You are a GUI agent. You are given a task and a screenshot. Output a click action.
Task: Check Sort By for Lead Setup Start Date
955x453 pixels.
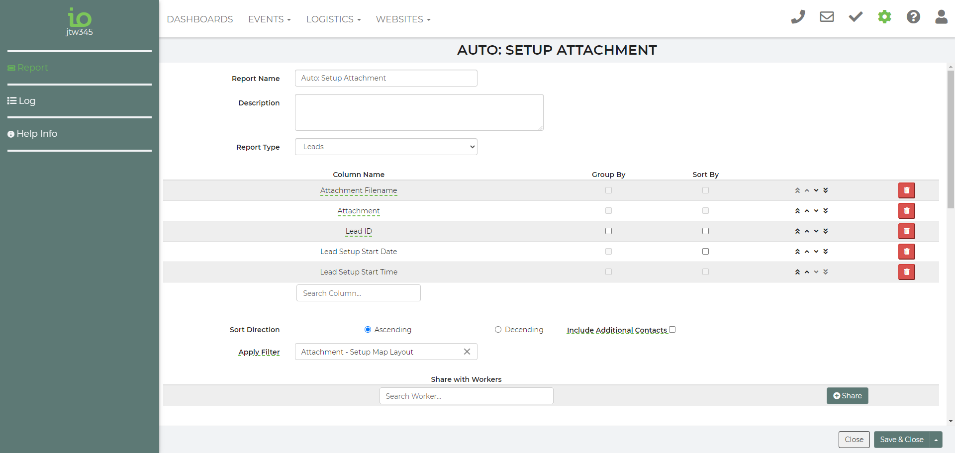(x=705, y=252)
